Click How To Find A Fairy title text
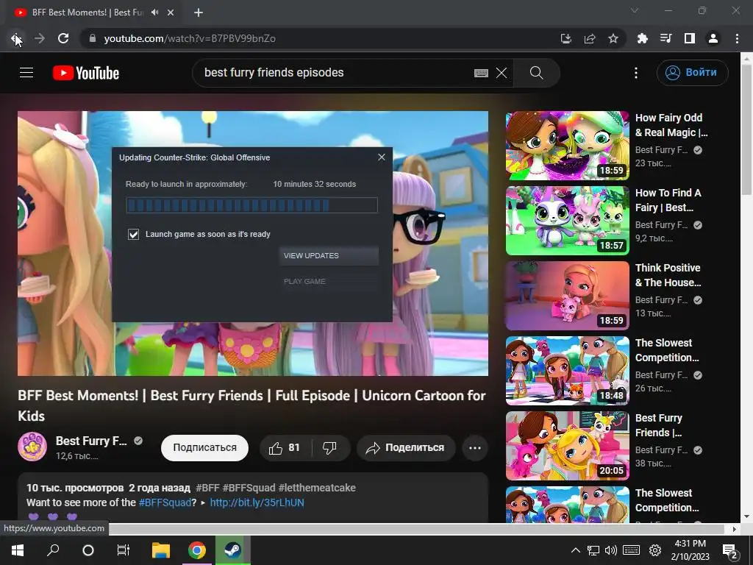Image resolution: width=753 pixels, height=565 pixels. (668, 200)
